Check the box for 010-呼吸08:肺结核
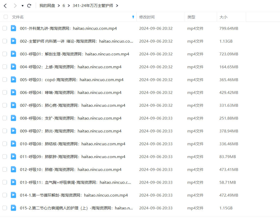This screenshot has width=280, height=222. 5,144
